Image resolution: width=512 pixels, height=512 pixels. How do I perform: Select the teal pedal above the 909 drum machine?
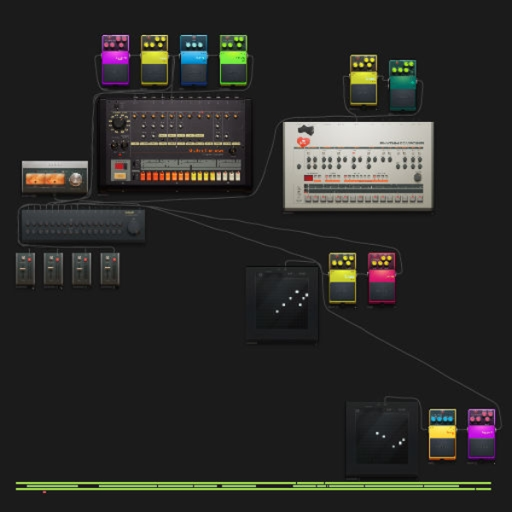pyautogui.click(x=403, y=85)
